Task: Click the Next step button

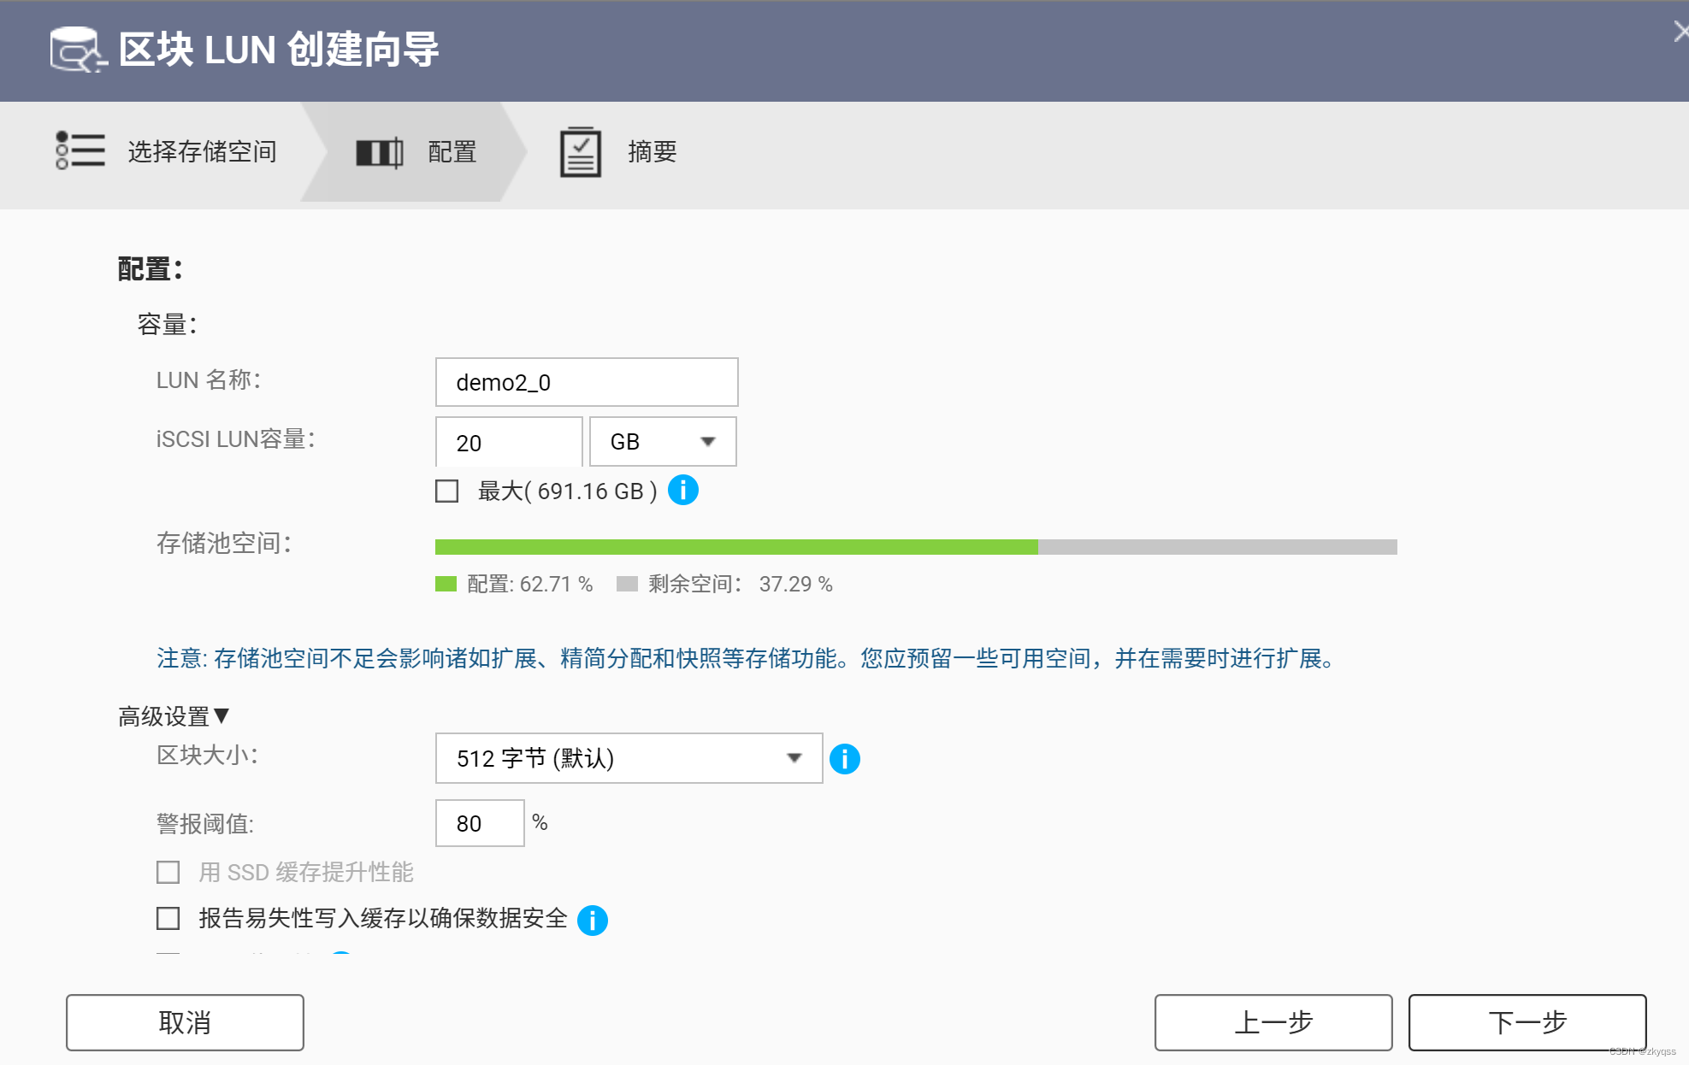Action: point(1527,1022)
